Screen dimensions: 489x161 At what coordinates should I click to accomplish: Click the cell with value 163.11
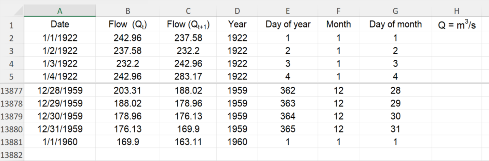coord(188,142)
